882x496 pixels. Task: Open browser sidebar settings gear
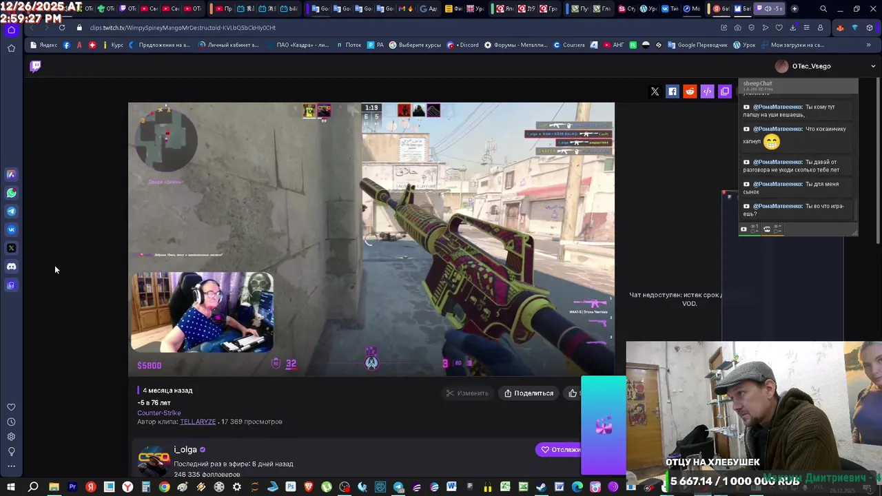(x=11, y=437)
